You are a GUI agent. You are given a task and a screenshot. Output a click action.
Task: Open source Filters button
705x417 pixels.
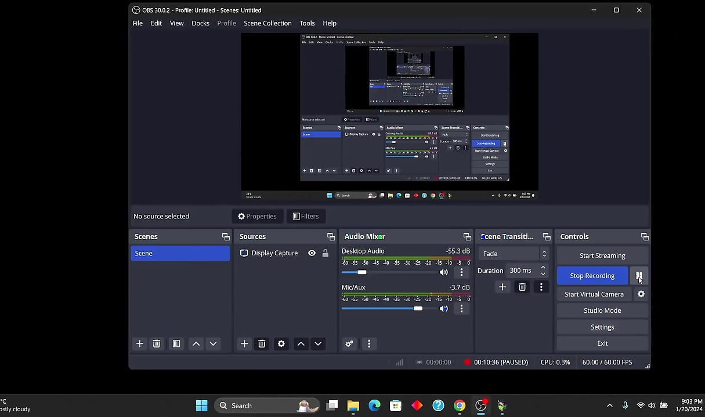click(306, 216)
